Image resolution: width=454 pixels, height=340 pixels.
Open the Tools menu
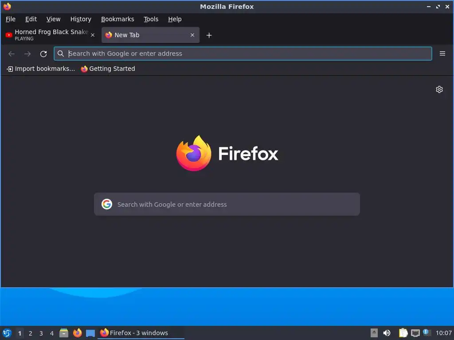click(x=151, y=19)
